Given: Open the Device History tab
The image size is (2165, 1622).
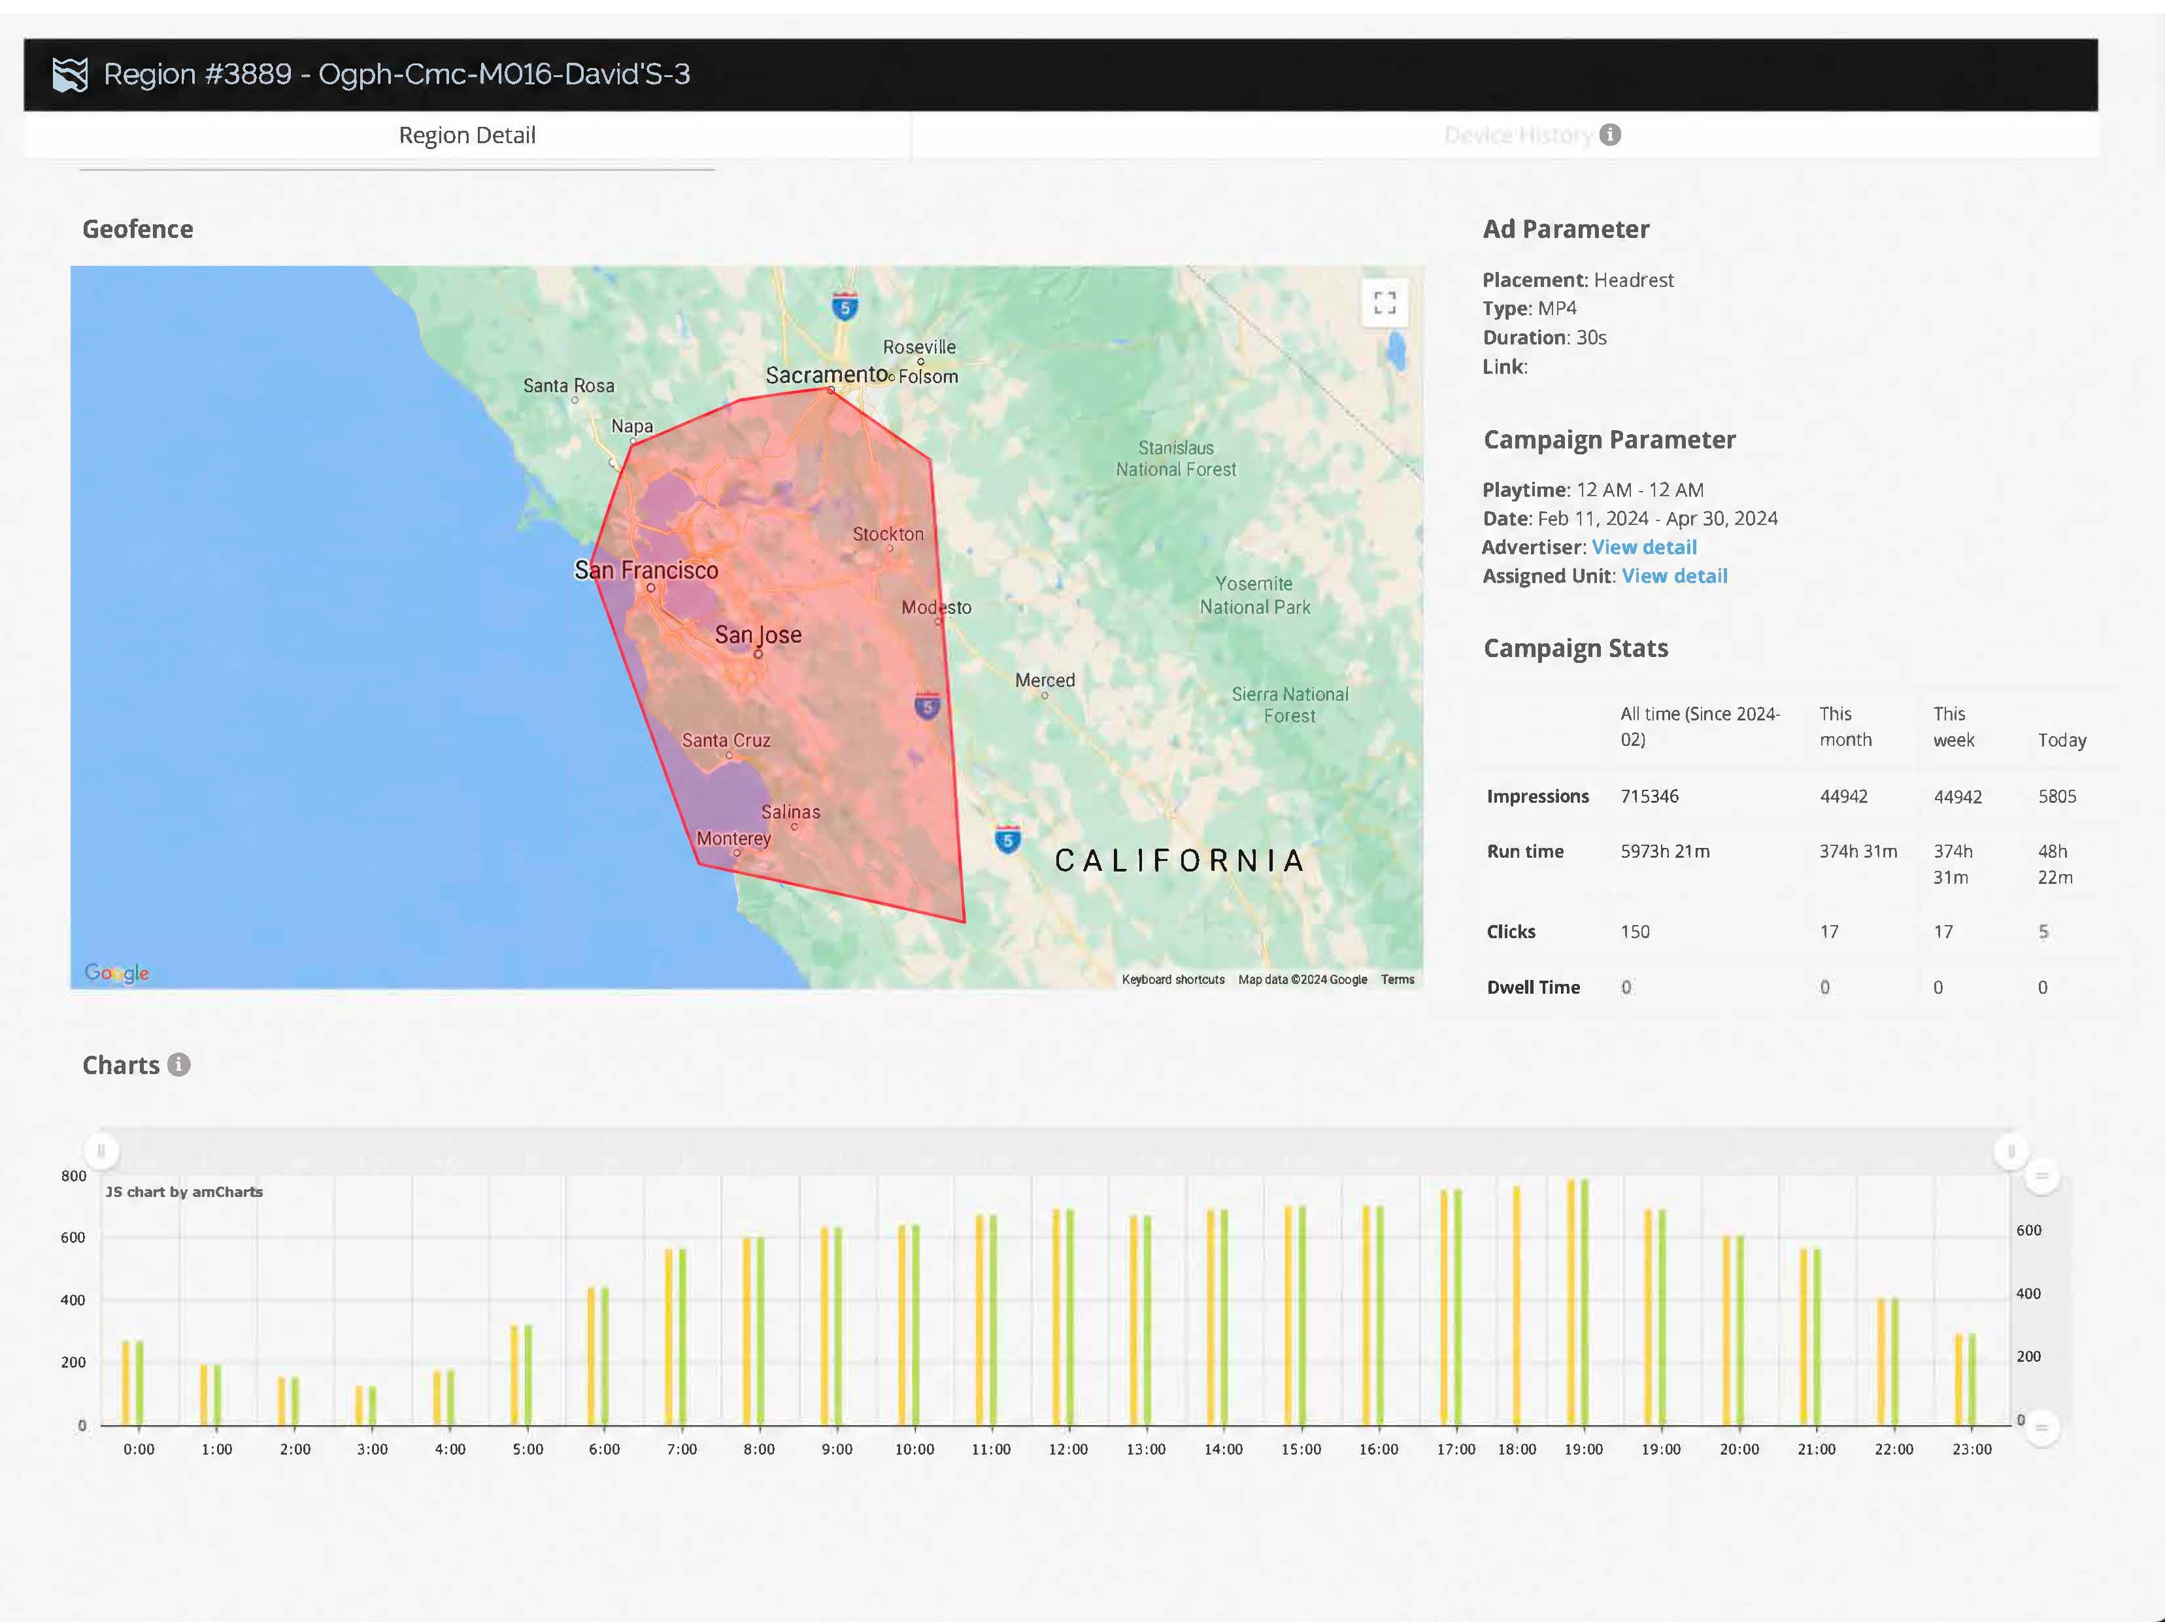Looking at the screenshot, I should pos(1518,135).
